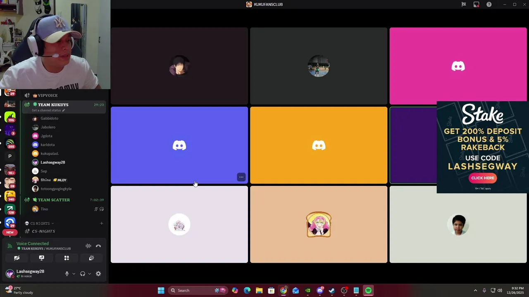
Task: Select the blue Discord avatar video tile
Action: (x=179, y=145)
